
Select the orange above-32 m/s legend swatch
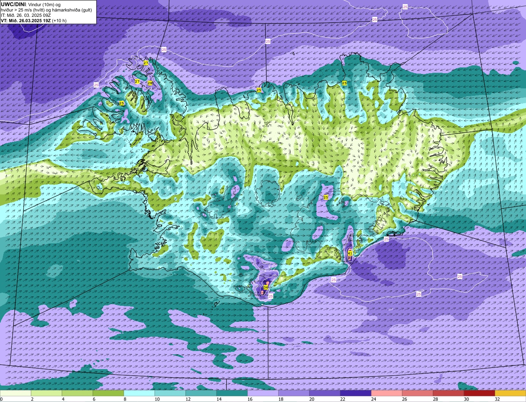pos(510,393)
